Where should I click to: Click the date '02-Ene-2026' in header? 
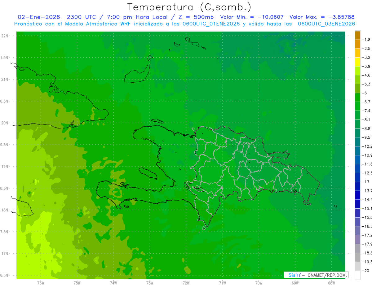tap(39, 17)
